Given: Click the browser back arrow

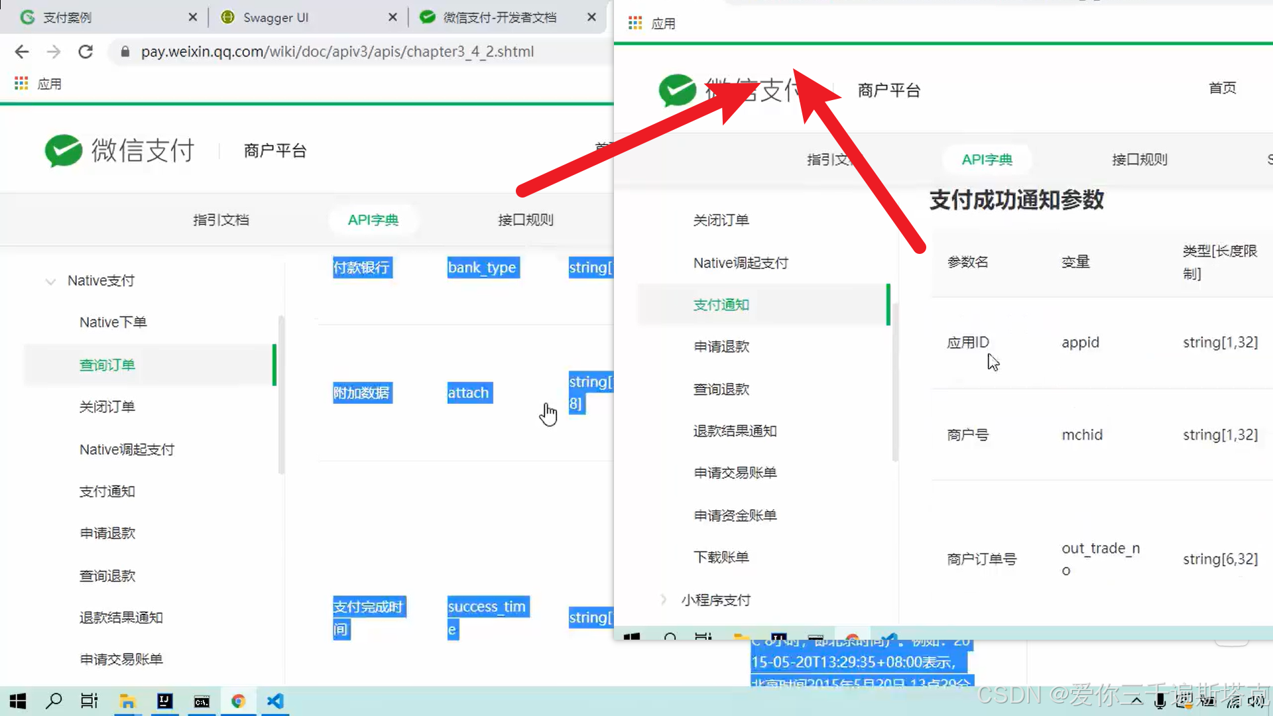Looking at the screenshot, I should pyautogui.click(x=22, y=52).
